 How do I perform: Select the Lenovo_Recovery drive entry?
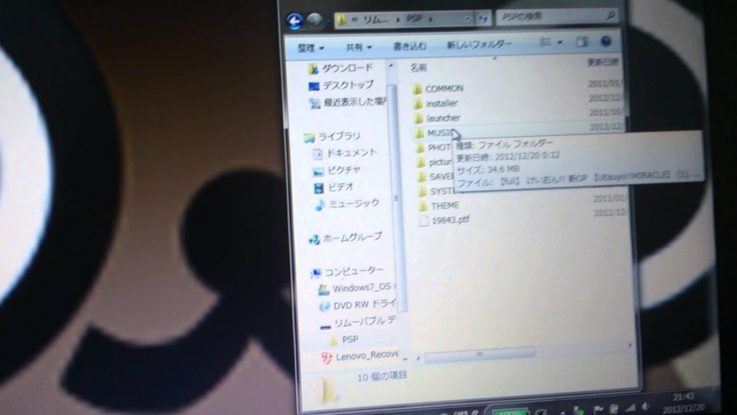tap(359, 356)
